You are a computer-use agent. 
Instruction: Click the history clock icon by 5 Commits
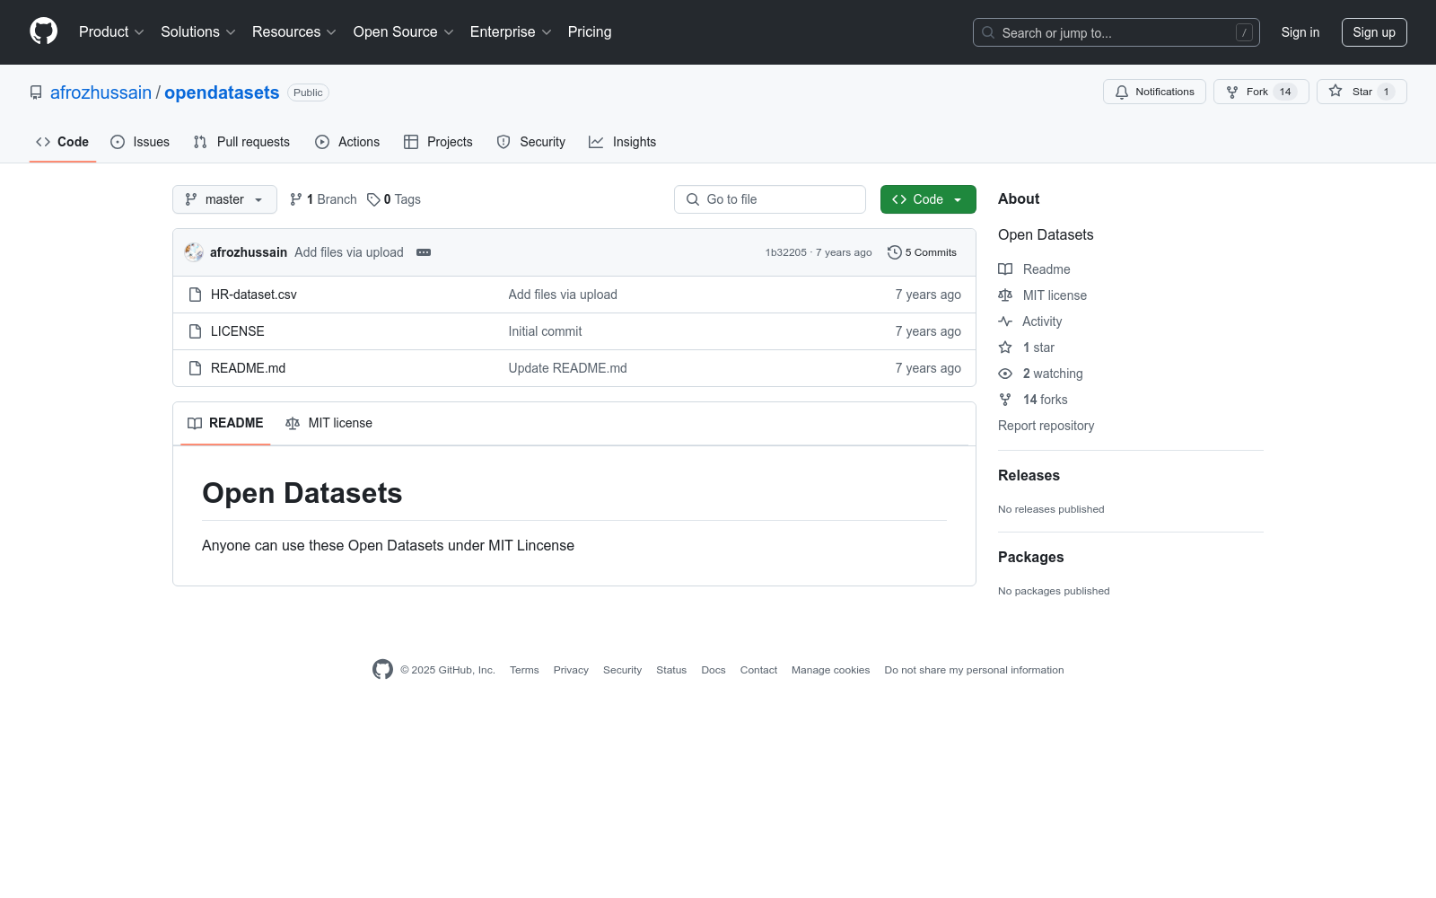[894, 252]
